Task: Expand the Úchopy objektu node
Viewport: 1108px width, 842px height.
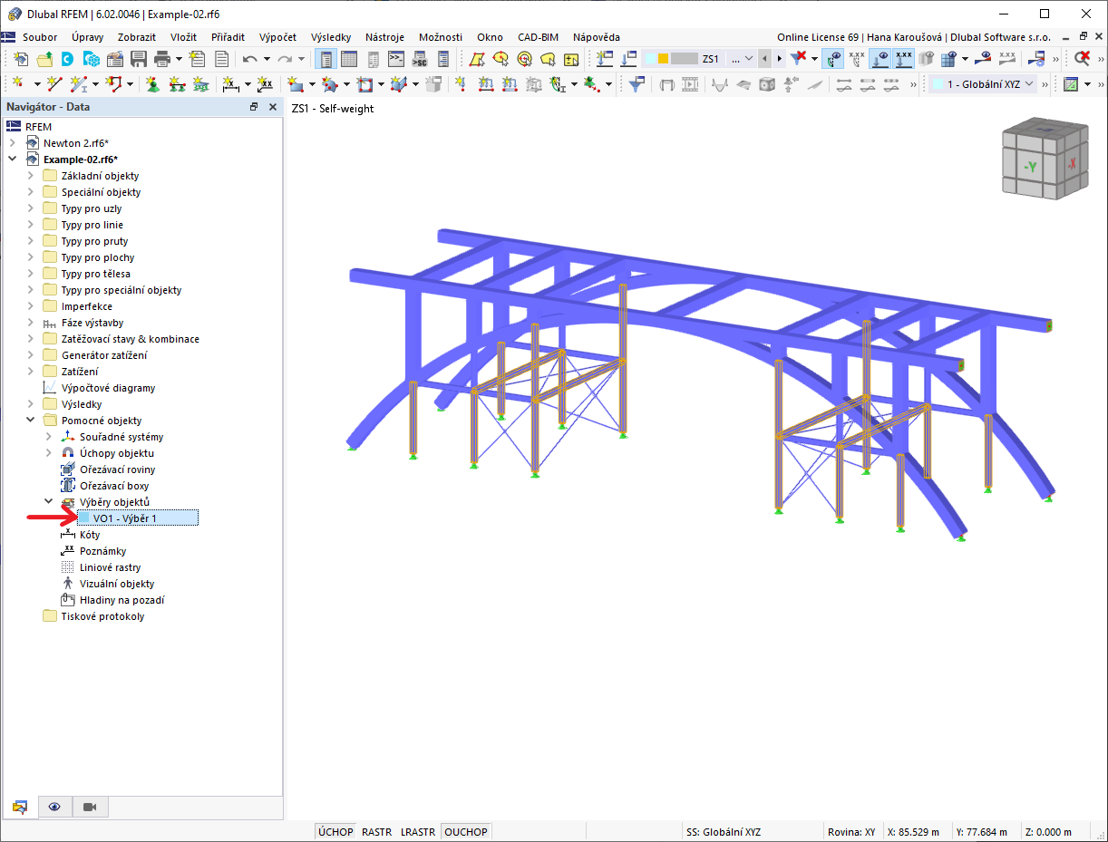Action: click(x=49, y=453)
